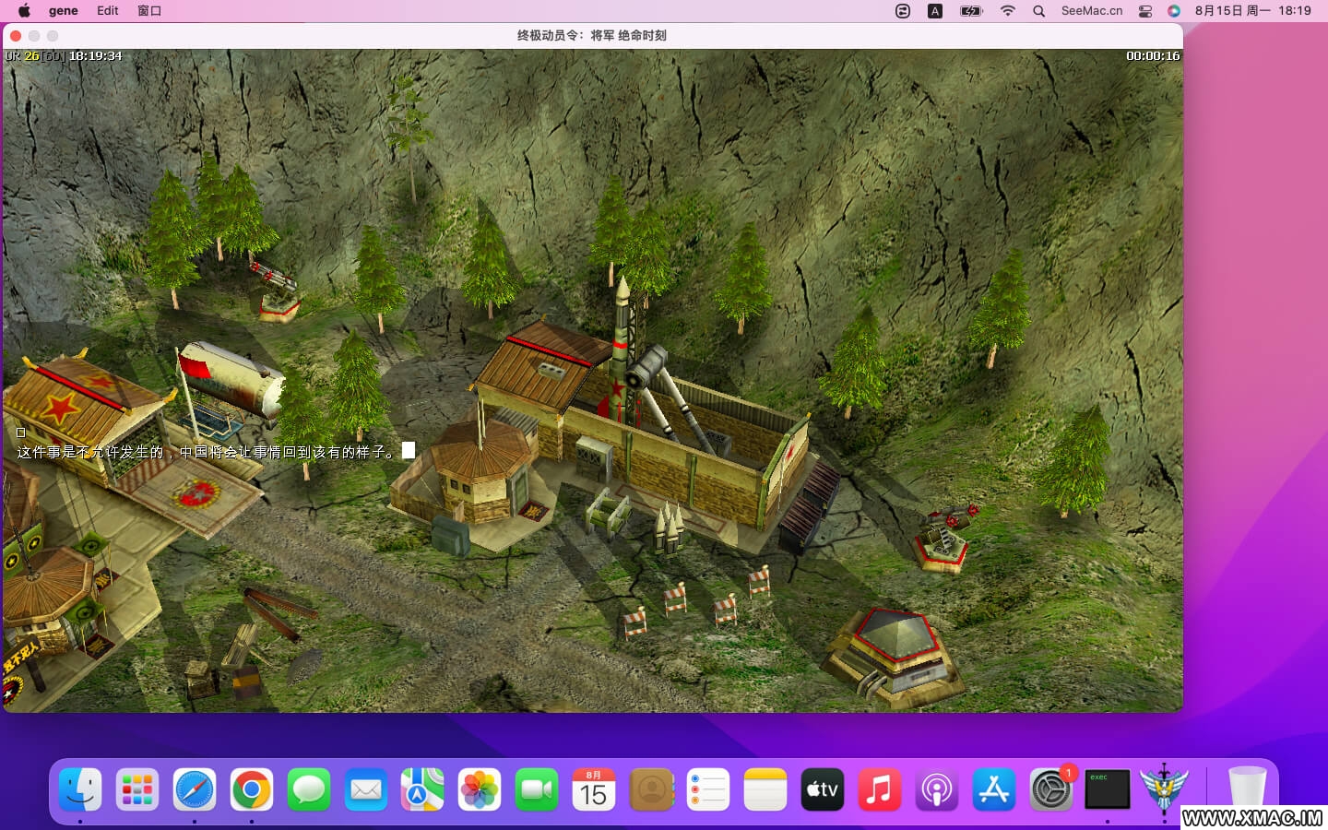Open System Preferences from the Dock
Viewport: 1328px width, 830px height.
(1051, 789)
